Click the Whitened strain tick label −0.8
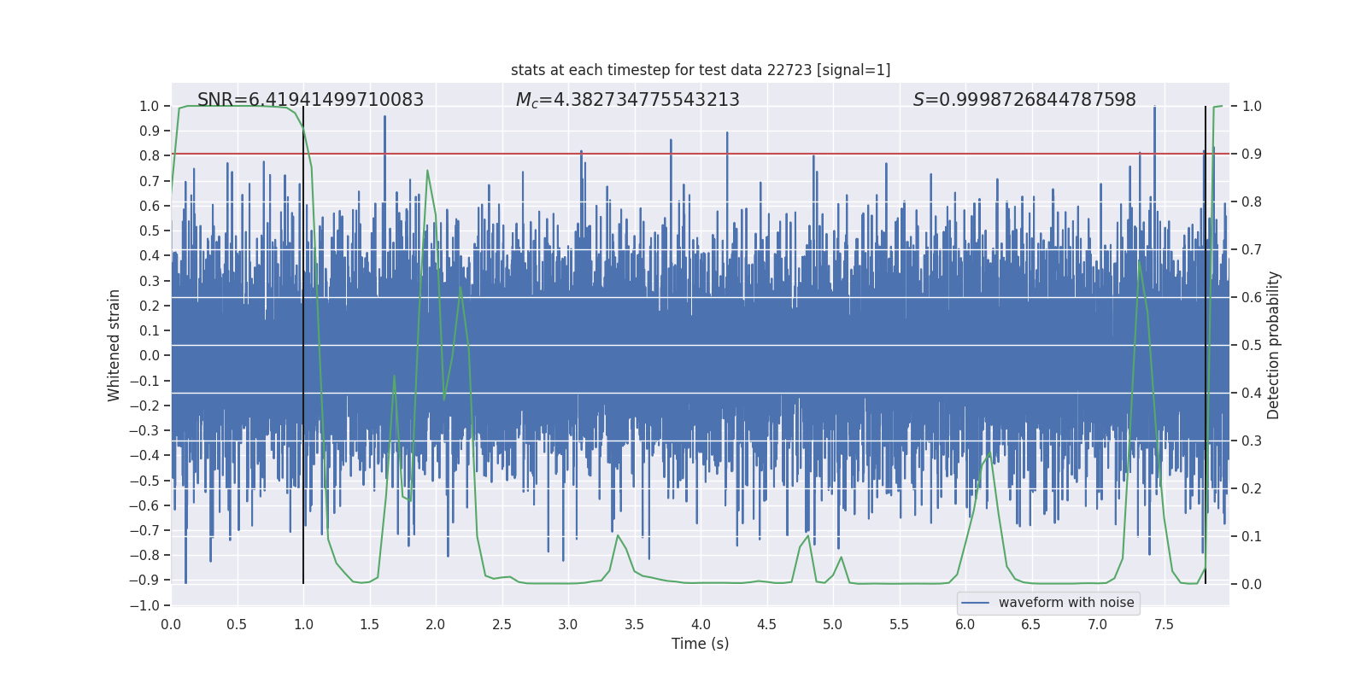 pos(144,555)
